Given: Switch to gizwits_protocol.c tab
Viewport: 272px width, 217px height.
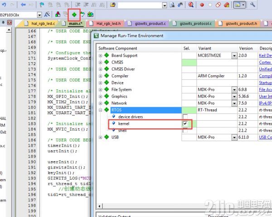Looking at the screenshot, I should (x=193, y=23).
